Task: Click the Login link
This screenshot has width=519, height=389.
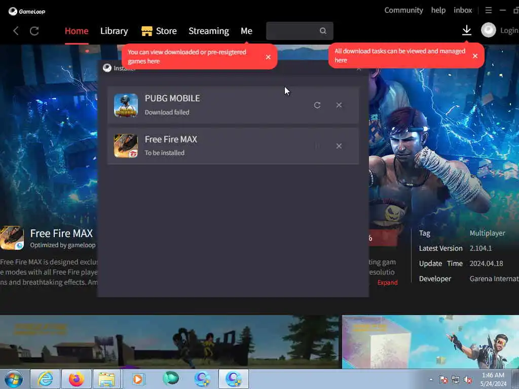Action: 509,30
